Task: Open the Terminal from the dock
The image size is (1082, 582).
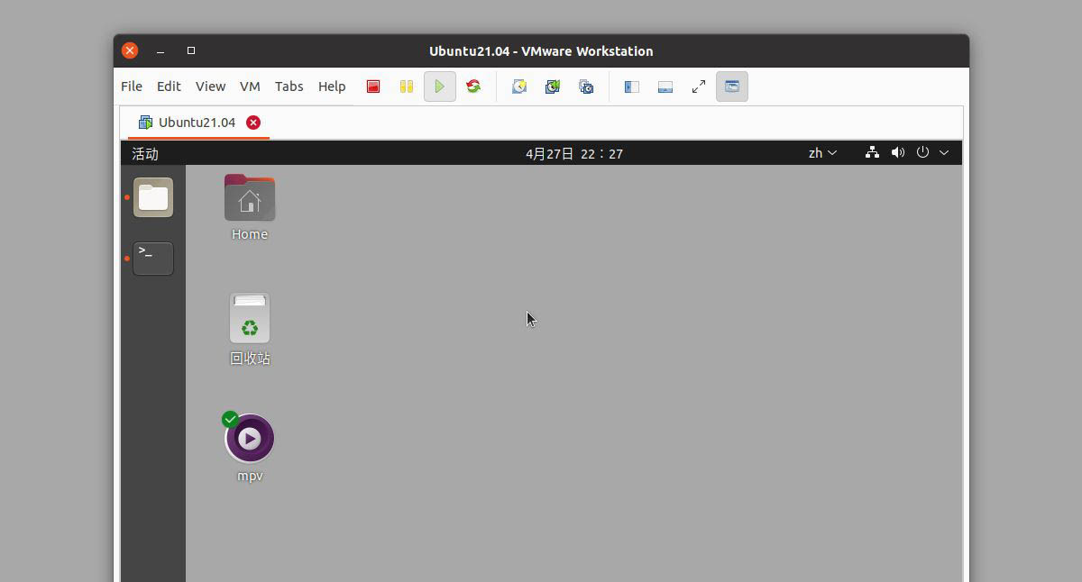Action: pyautogui.click(x=153, y=259)
